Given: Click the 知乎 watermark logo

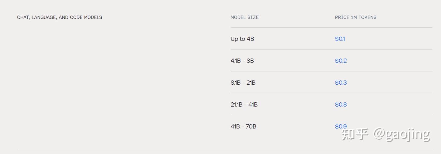Looking at the screenshot, I should tap(355, 134).
